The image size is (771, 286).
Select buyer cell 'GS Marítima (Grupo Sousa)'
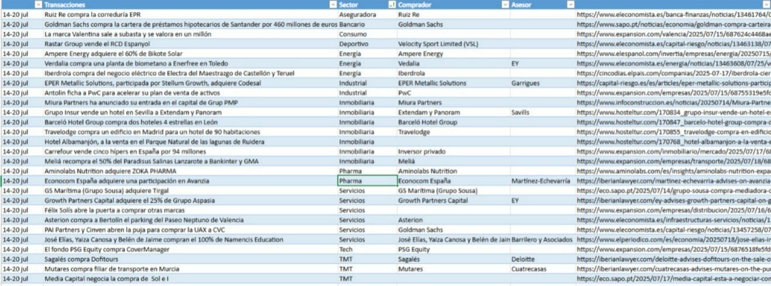pyautogui.click(x=453, y=191)
